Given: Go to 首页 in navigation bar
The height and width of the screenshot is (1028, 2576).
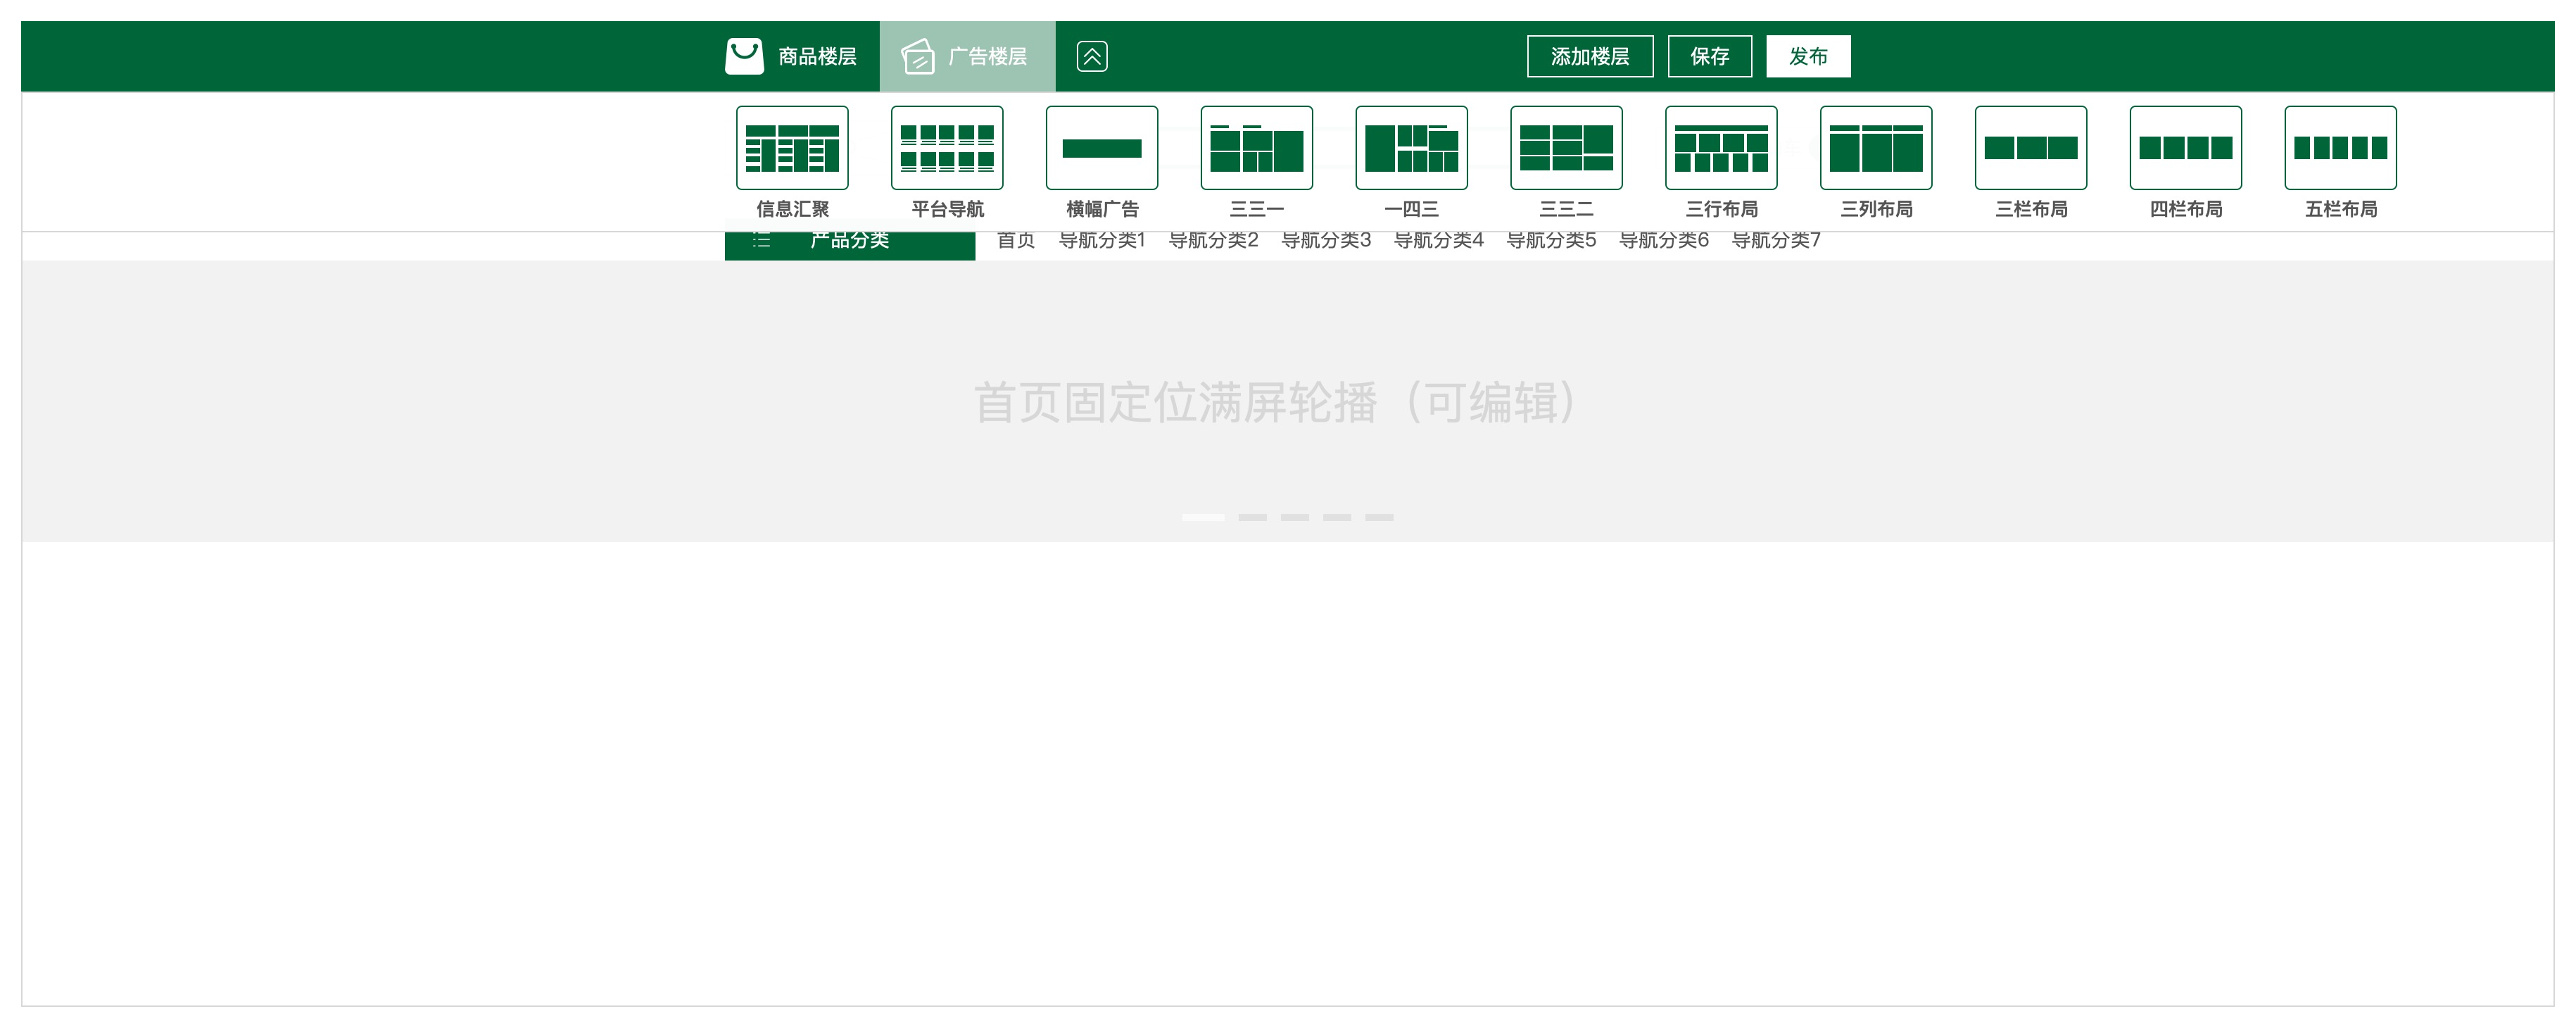Looking at the screenshot, I should pyautogui.click(x=1016, y=241).
